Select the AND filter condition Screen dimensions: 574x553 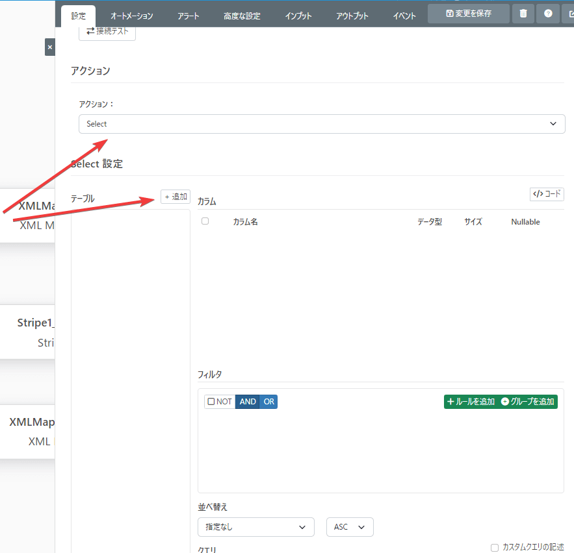tap(248, 402)
